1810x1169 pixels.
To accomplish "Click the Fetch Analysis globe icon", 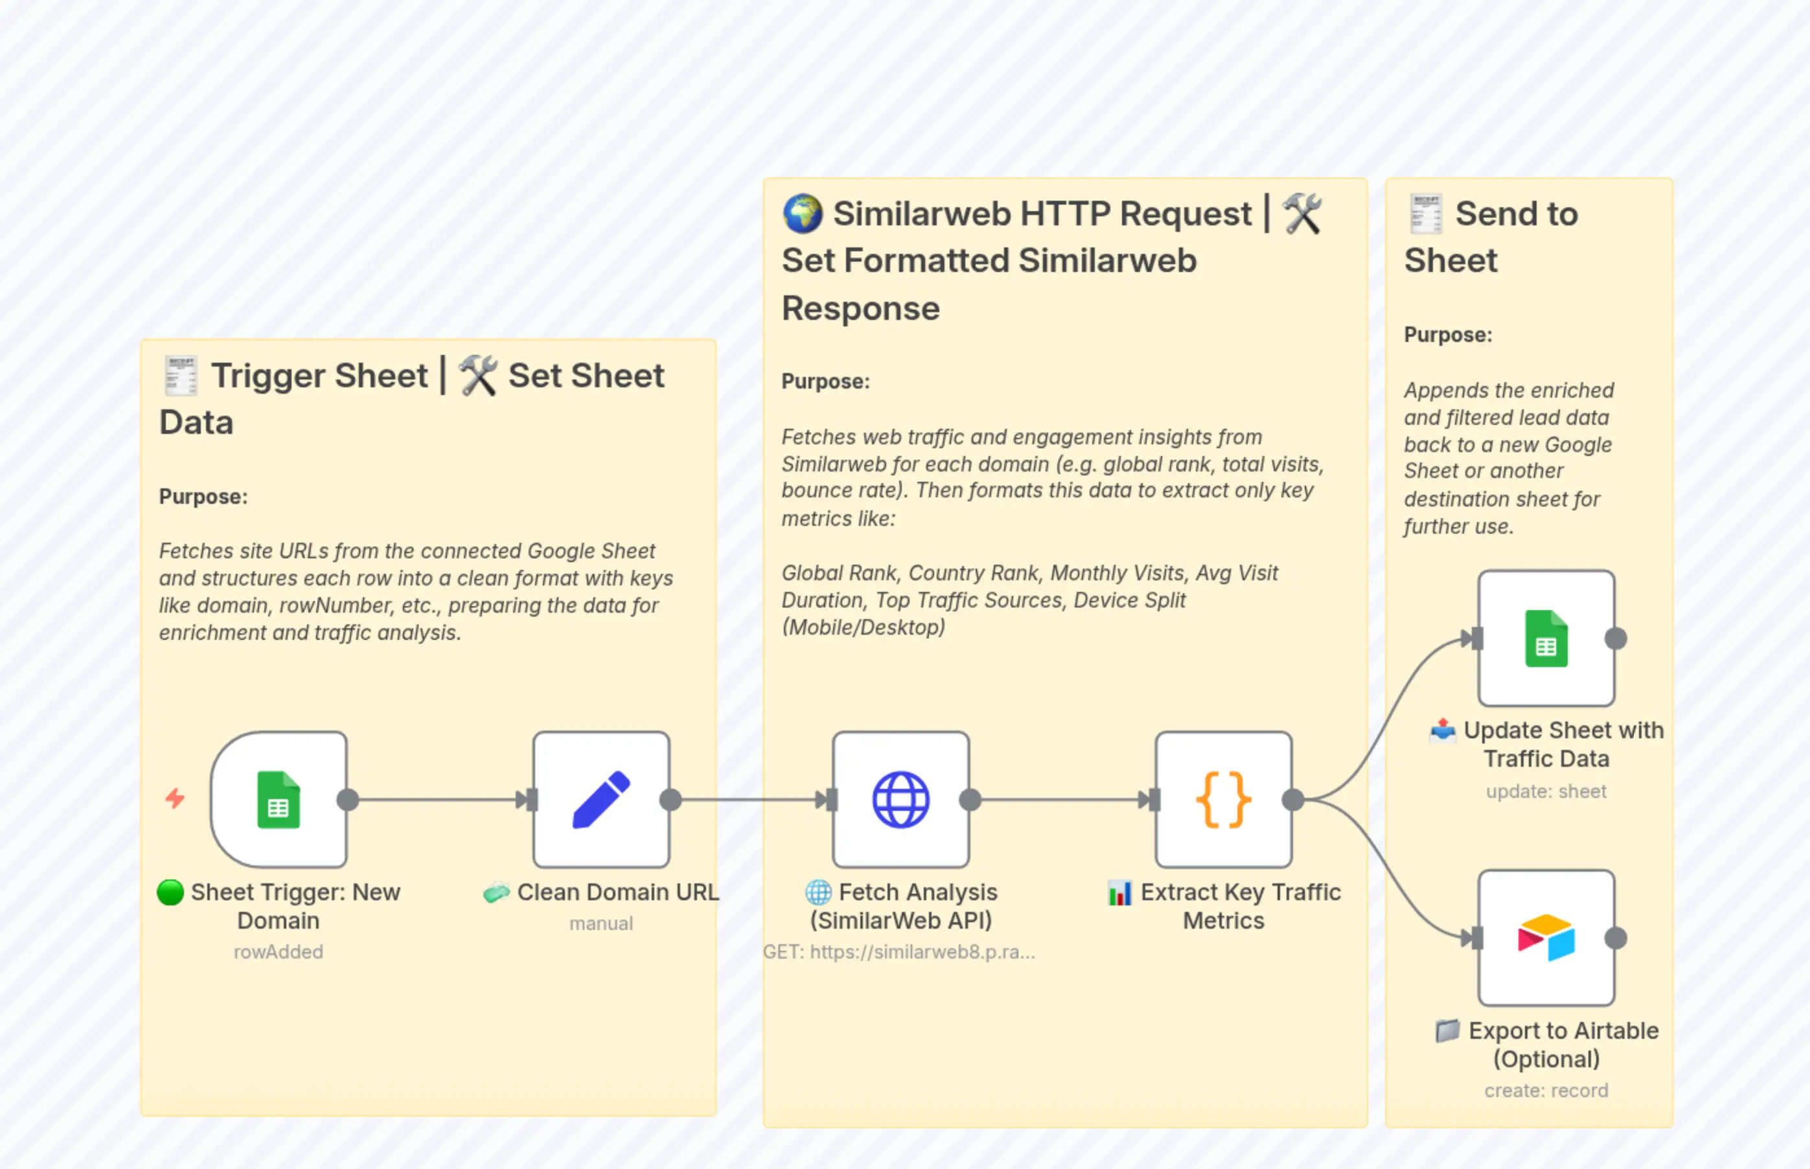I will (900, 799).
